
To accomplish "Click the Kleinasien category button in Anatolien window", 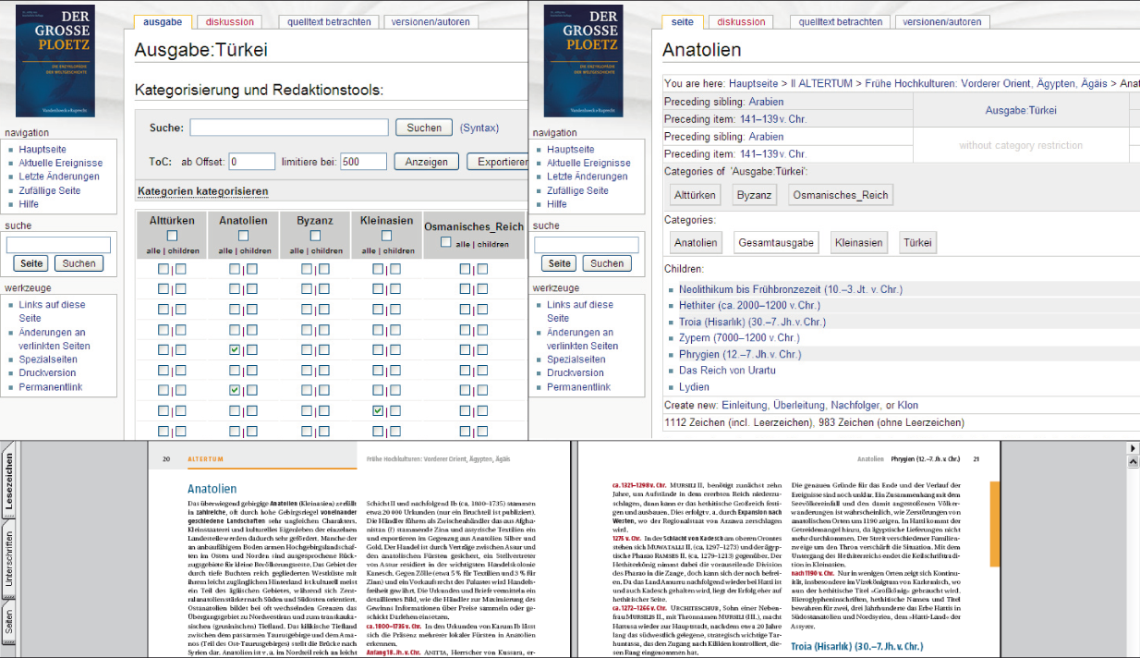I will pyautogui.click(x=859, y=243).
